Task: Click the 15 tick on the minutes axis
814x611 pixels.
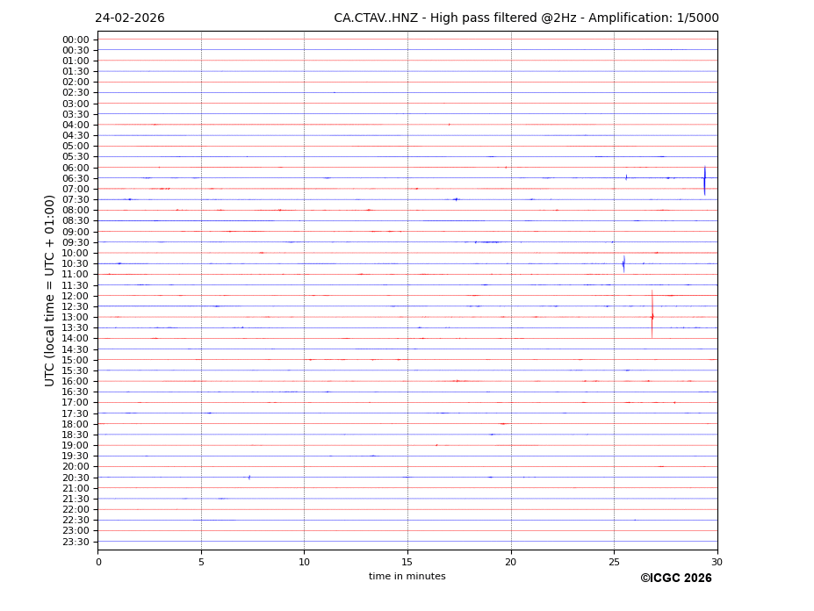Action: (407, 562)
